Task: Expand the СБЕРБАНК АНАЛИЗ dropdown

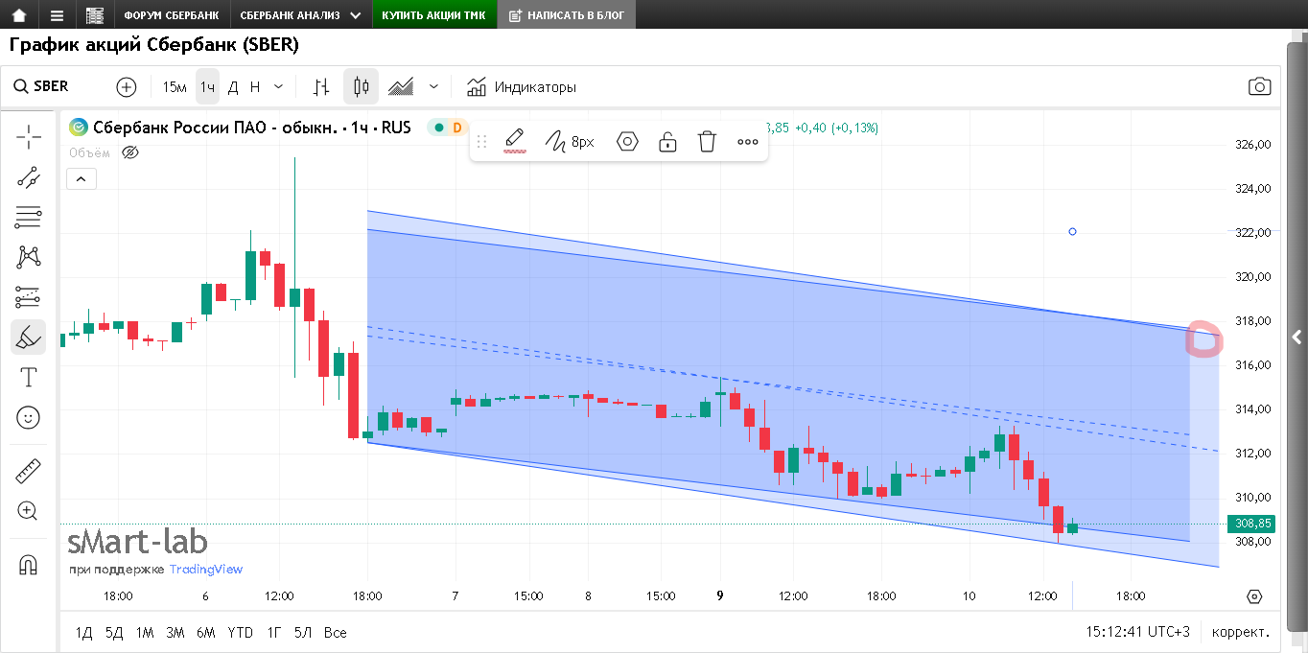Action: tap(356, 15)
